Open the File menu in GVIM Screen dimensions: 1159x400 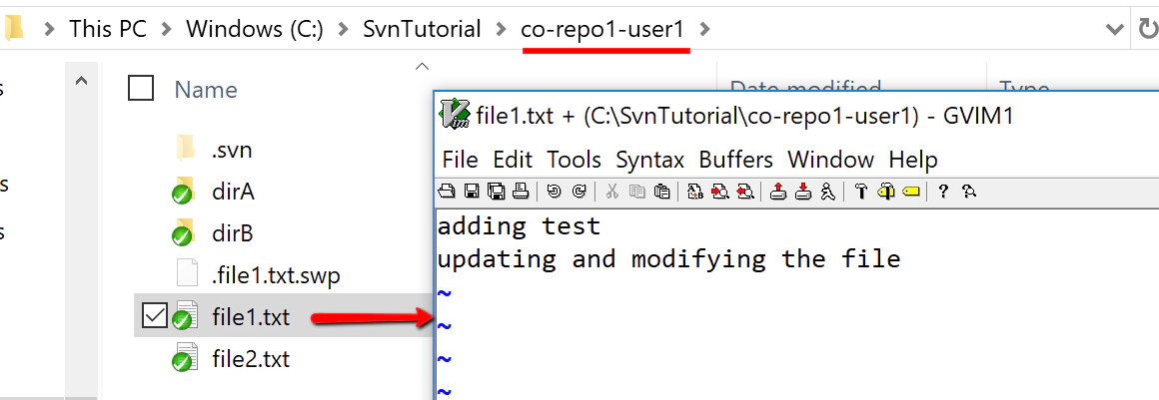point(460,160)
